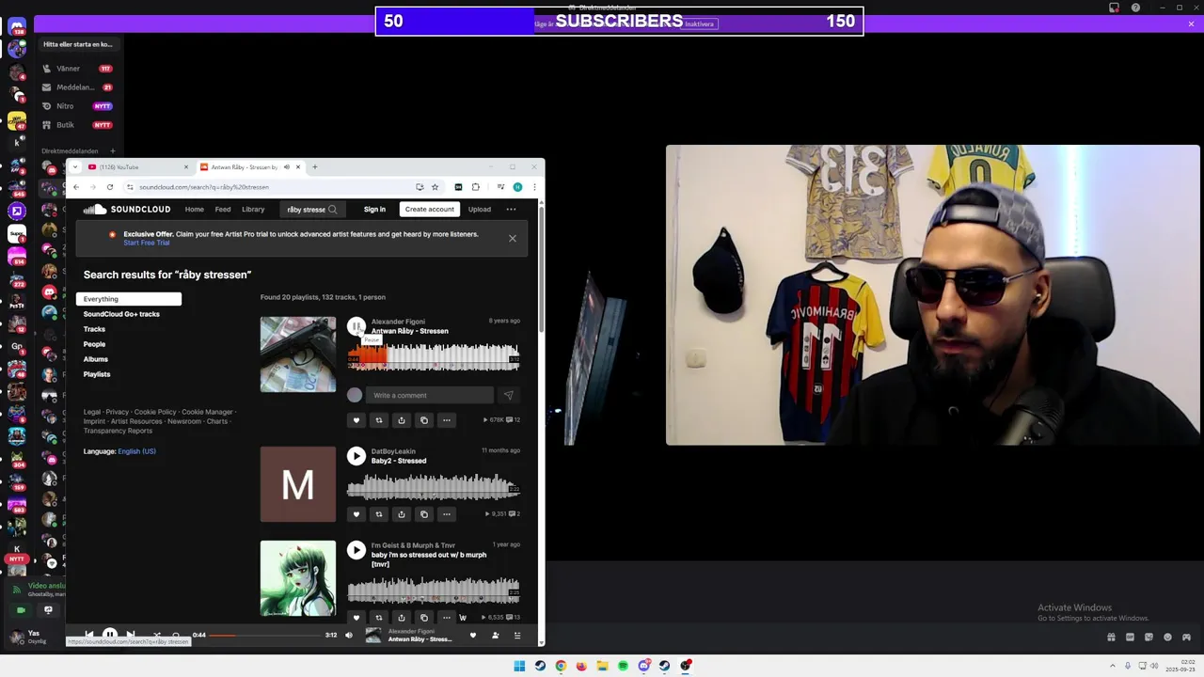Filter search results by Playlists
1204x677 pixels.
tap(97, 374)
